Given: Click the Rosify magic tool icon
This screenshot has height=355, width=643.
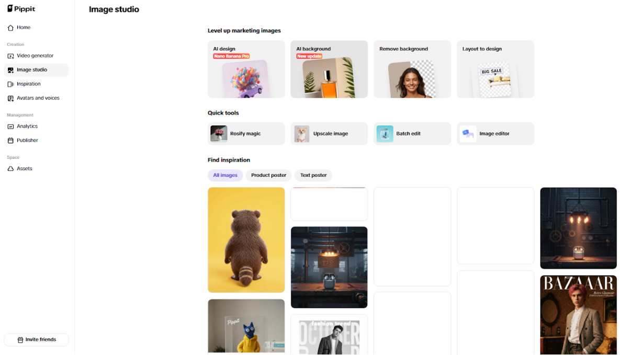Looking at the screenshot, I should pos(219,134).
